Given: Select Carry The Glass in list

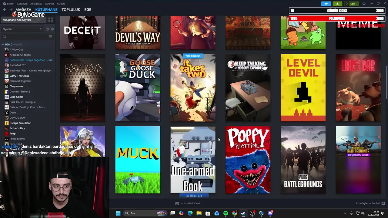Looking at the screenshot, I should point(19,76).
